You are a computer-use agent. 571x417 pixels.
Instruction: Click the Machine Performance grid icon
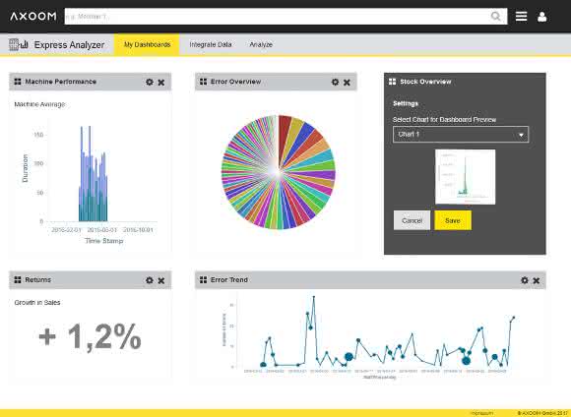[18, 82]
